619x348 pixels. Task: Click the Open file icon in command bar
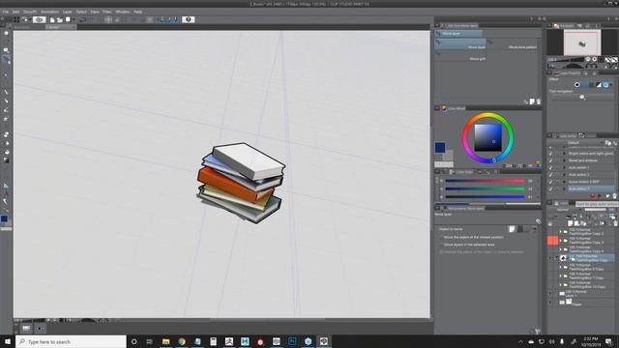(x=60, y=19)
